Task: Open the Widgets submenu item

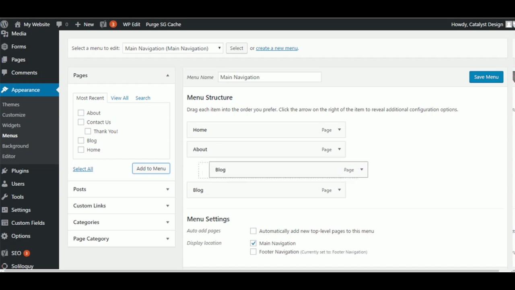Action: pos(11,125)
